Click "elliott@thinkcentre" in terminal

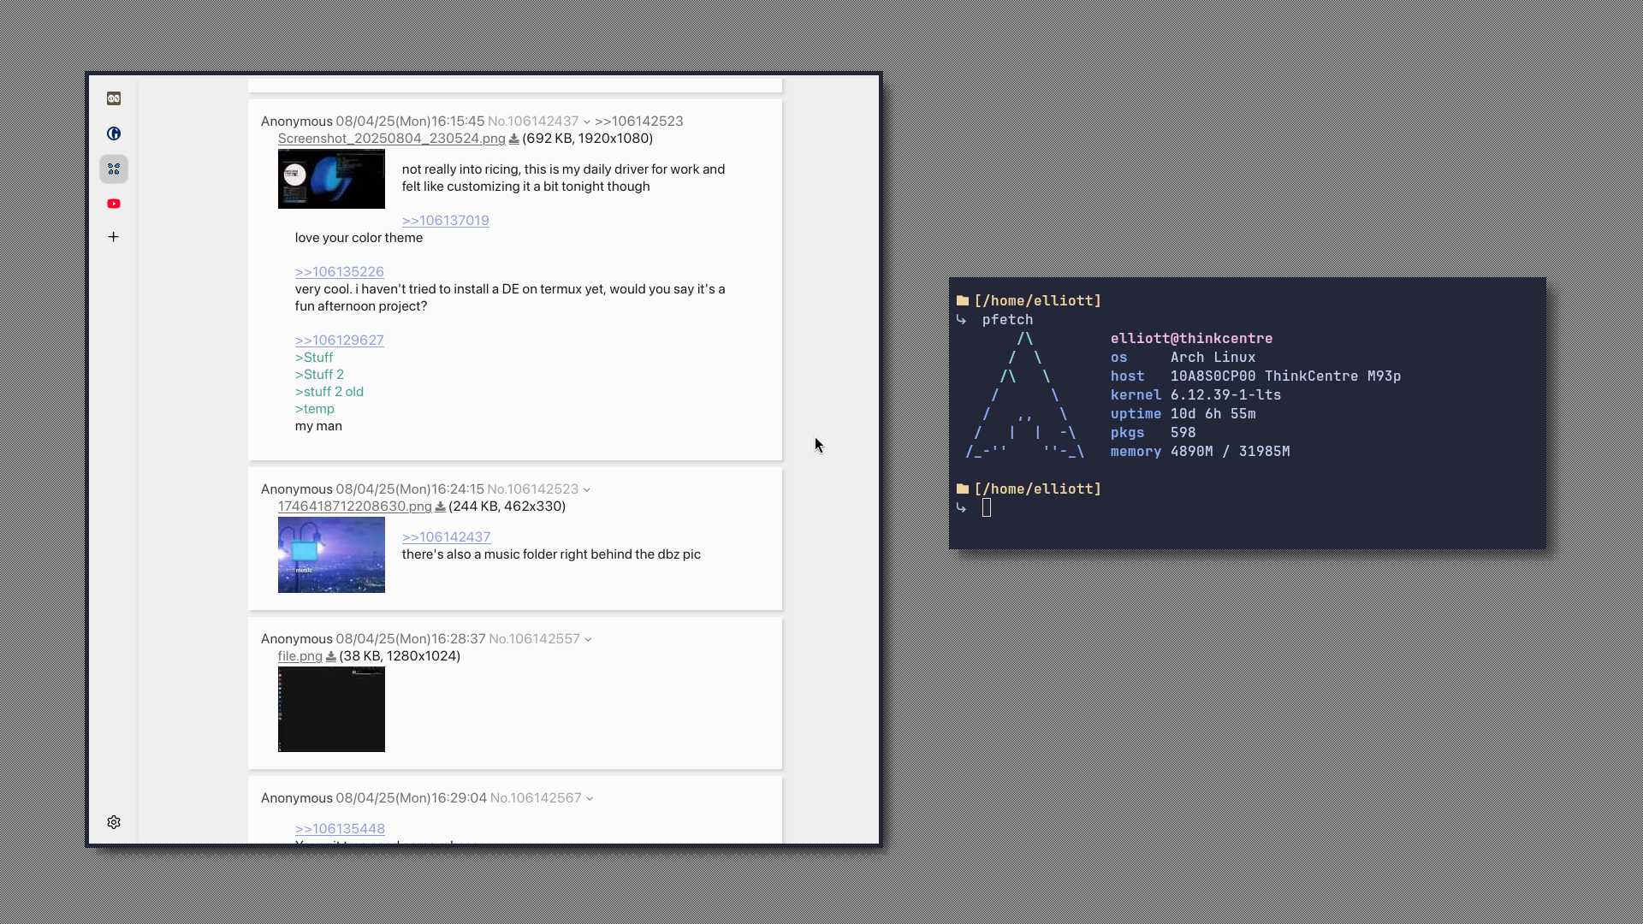pyautogui.click(x=1191, y=339)
